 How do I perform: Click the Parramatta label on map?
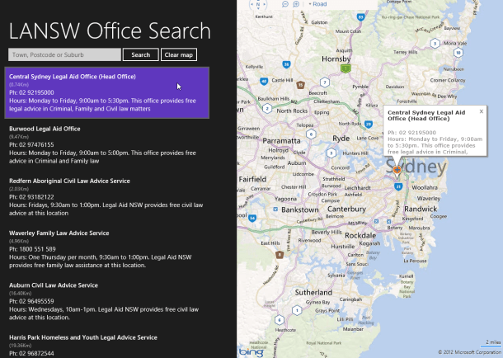282,141
